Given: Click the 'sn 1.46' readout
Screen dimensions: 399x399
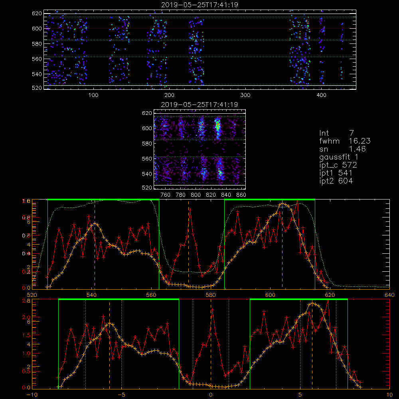Looking at the screenshot, I should pyautogui.click(x=342, y=149).
